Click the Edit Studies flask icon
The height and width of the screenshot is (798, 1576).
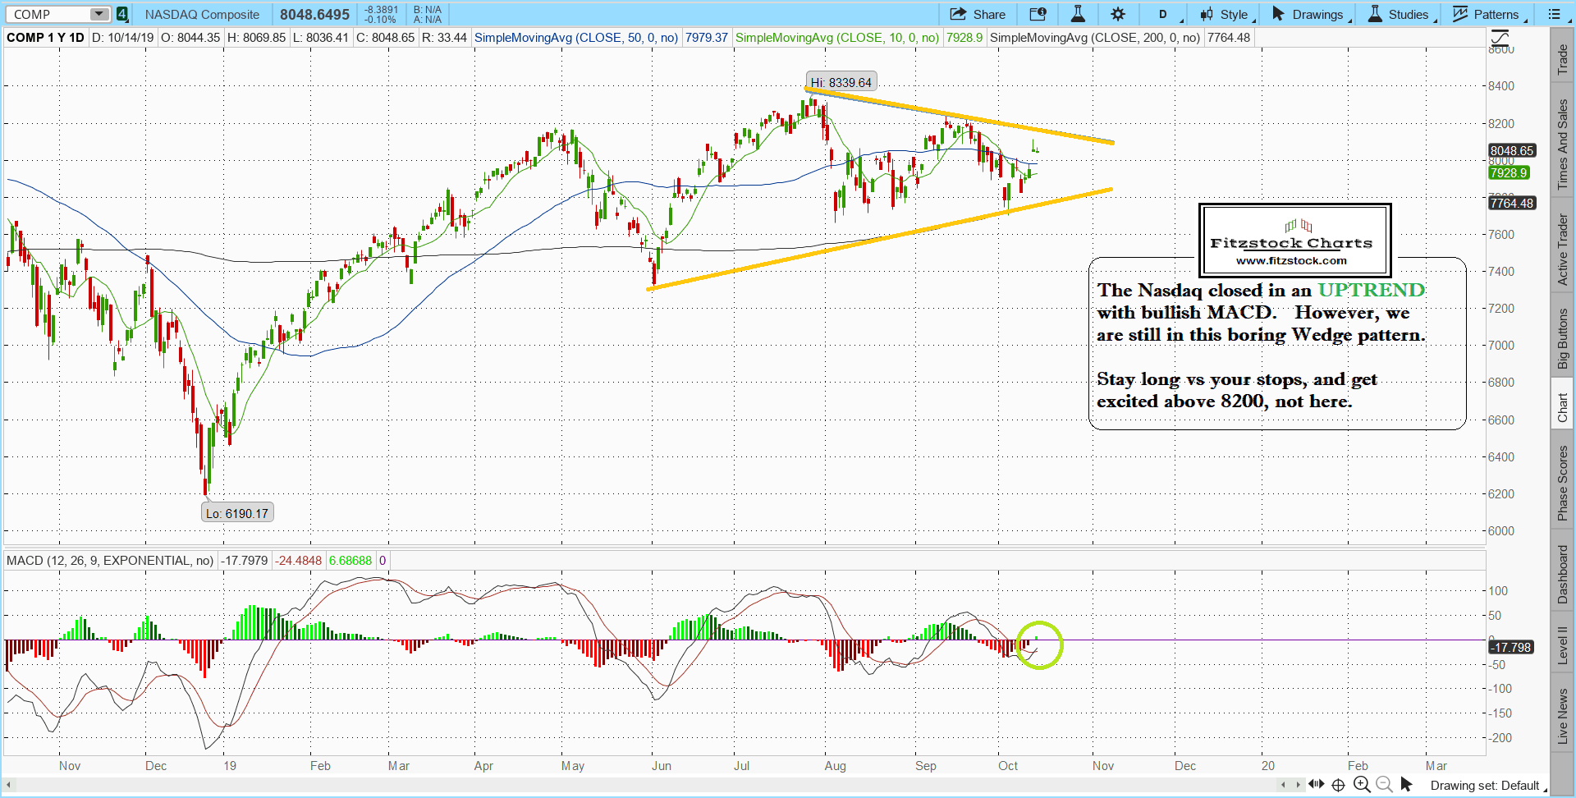pyautogui.click(x=1078, y=14)
